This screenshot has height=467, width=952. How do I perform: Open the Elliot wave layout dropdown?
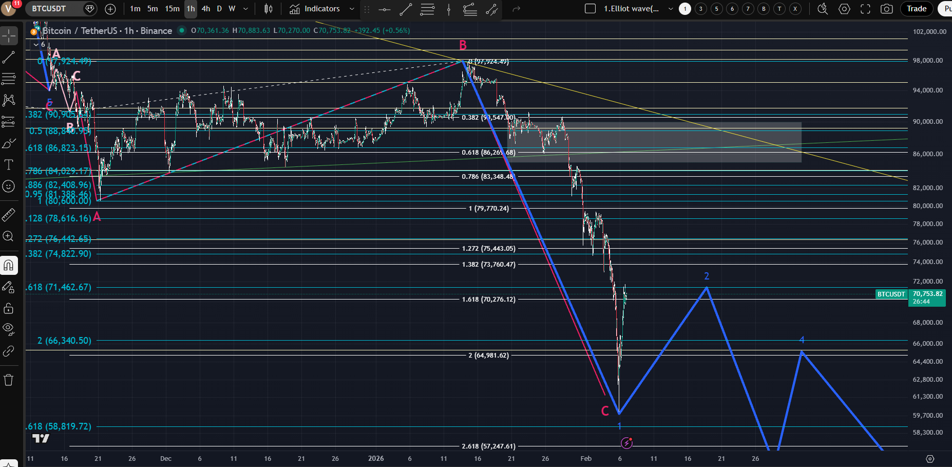[x=670, y=9]
